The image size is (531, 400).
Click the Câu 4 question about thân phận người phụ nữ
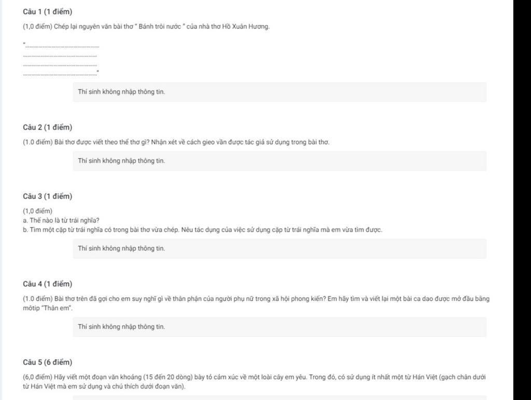(x=256, y=304)
